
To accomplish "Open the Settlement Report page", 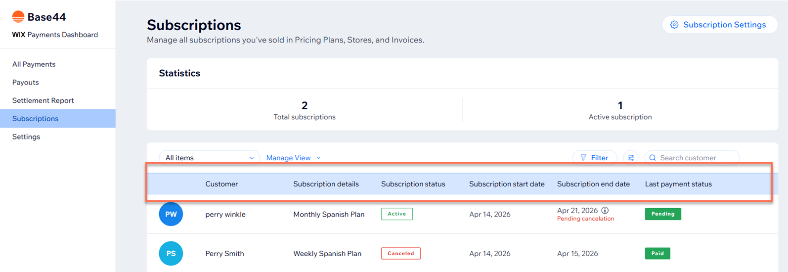I will coord(43,100).
